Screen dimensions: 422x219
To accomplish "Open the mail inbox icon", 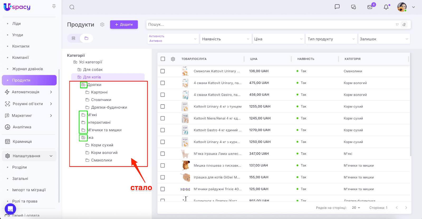I will (x=370, y=7).
